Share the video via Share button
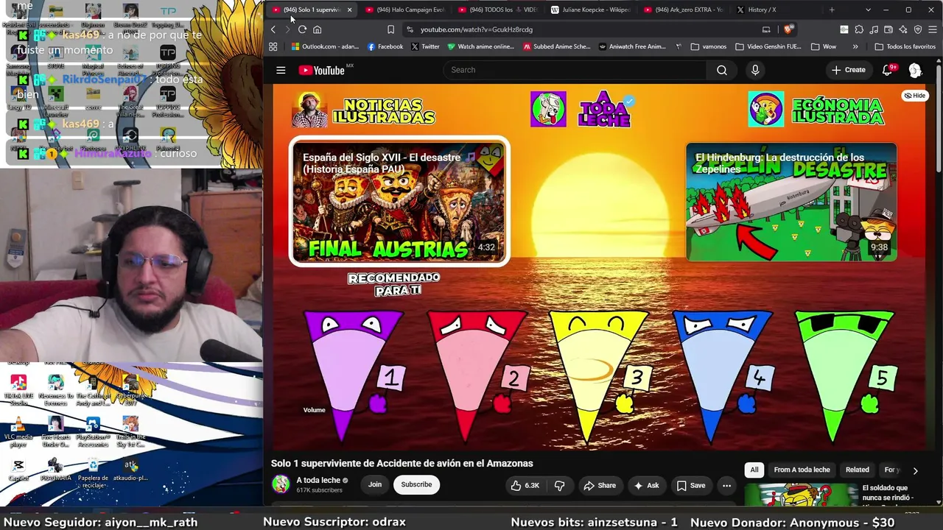Image resolution: width=943 pixels, height=530 pixels. (x=600, y=485)
